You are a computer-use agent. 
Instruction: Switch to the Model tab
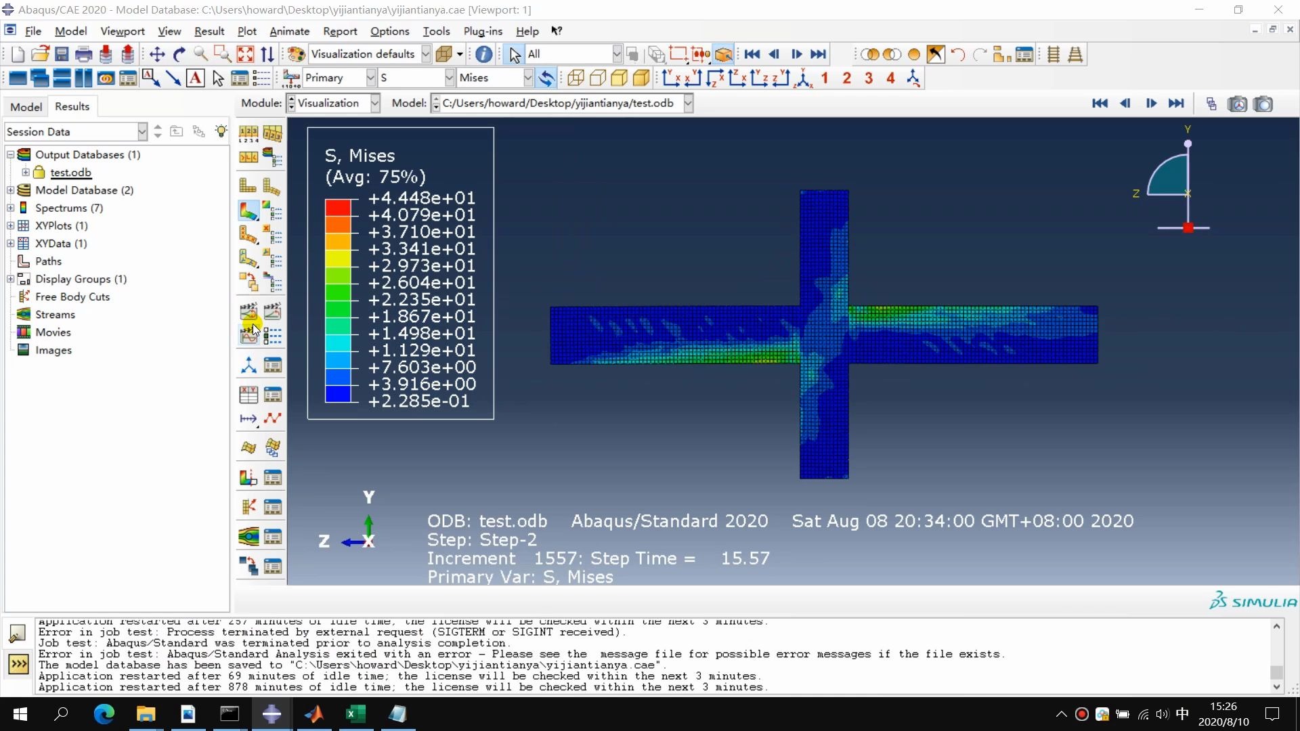point(26,106)
